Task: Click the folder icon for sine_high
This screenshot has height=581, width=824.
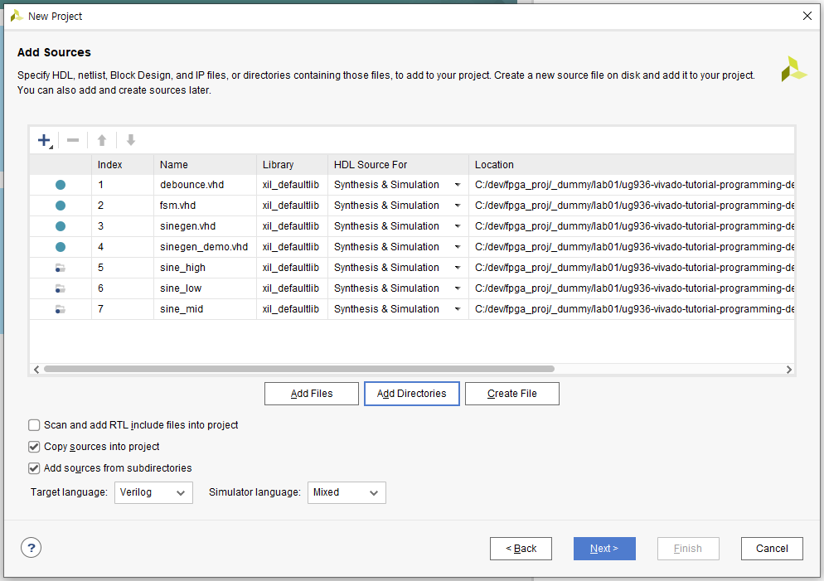Action: pyautogui.click(x=61, y=268)
